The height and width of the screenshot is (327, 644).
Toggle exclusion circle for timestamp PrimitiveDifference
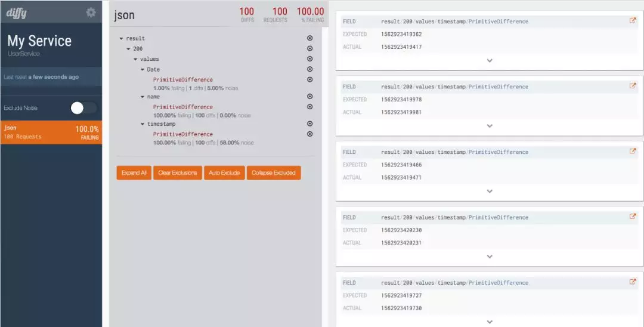click(310, 134)
